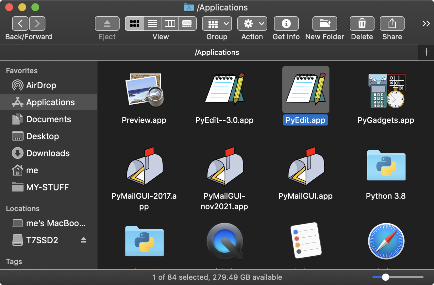
Task: Open the me home folder
Action: [x=48, y=170]
